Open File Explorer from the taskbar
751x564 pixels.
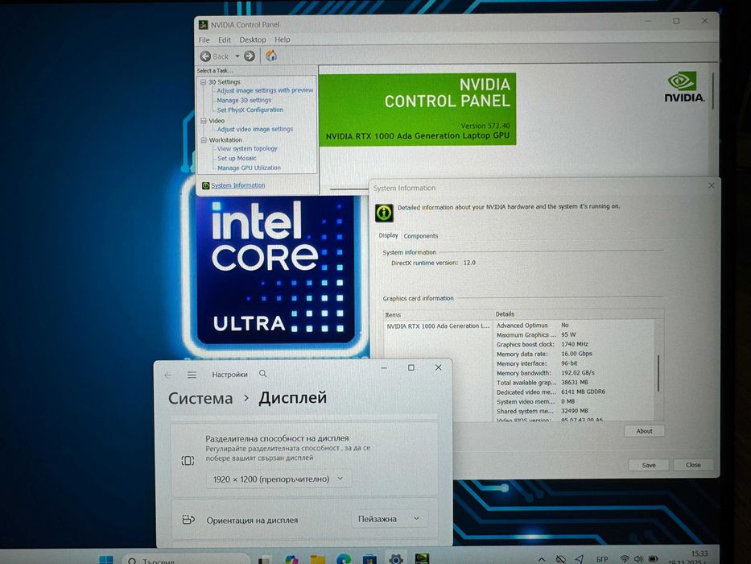pyautogui.click(x=318, y=560)
